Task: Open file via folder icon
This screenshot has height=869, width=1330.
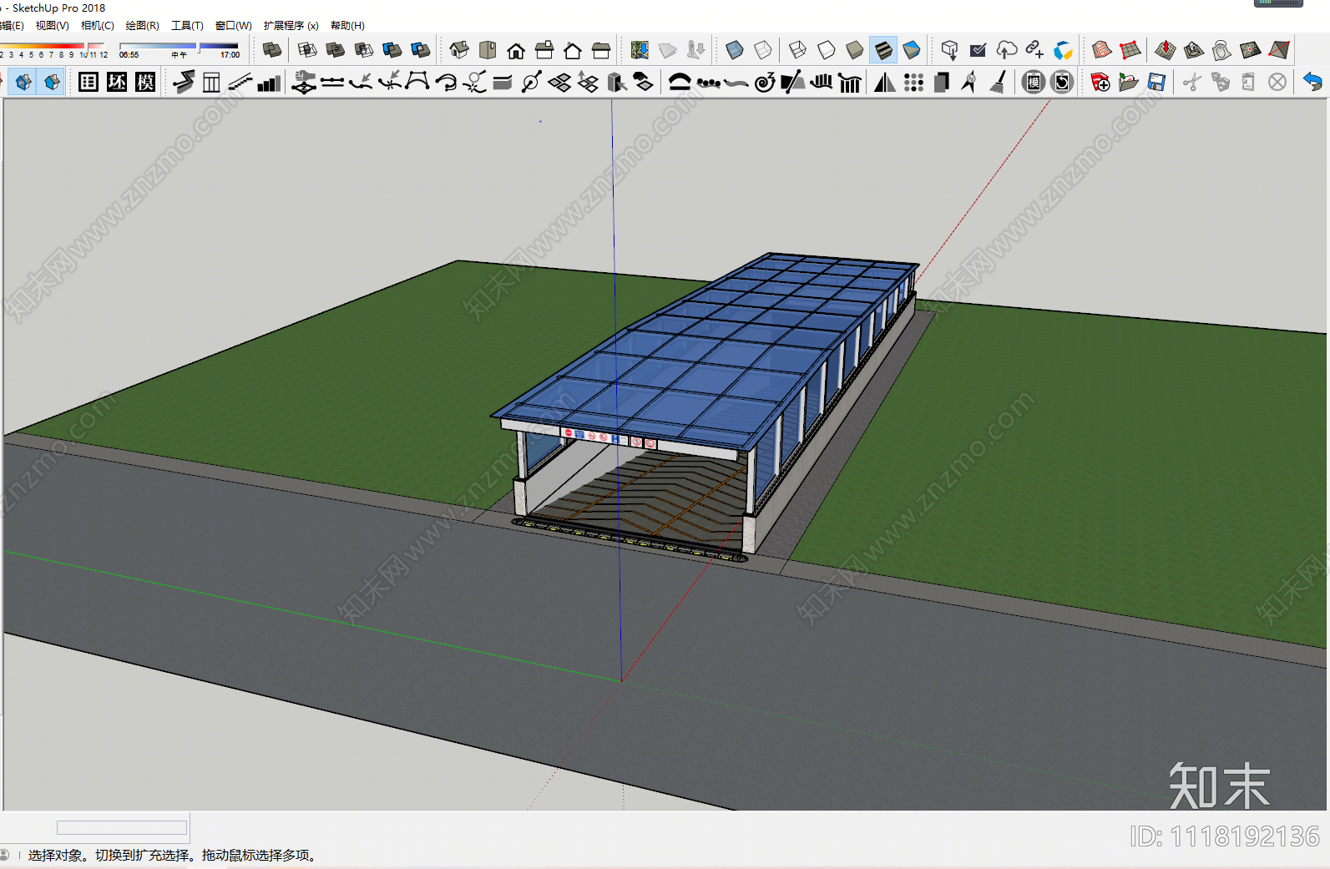Action: tap(1129, 82)
